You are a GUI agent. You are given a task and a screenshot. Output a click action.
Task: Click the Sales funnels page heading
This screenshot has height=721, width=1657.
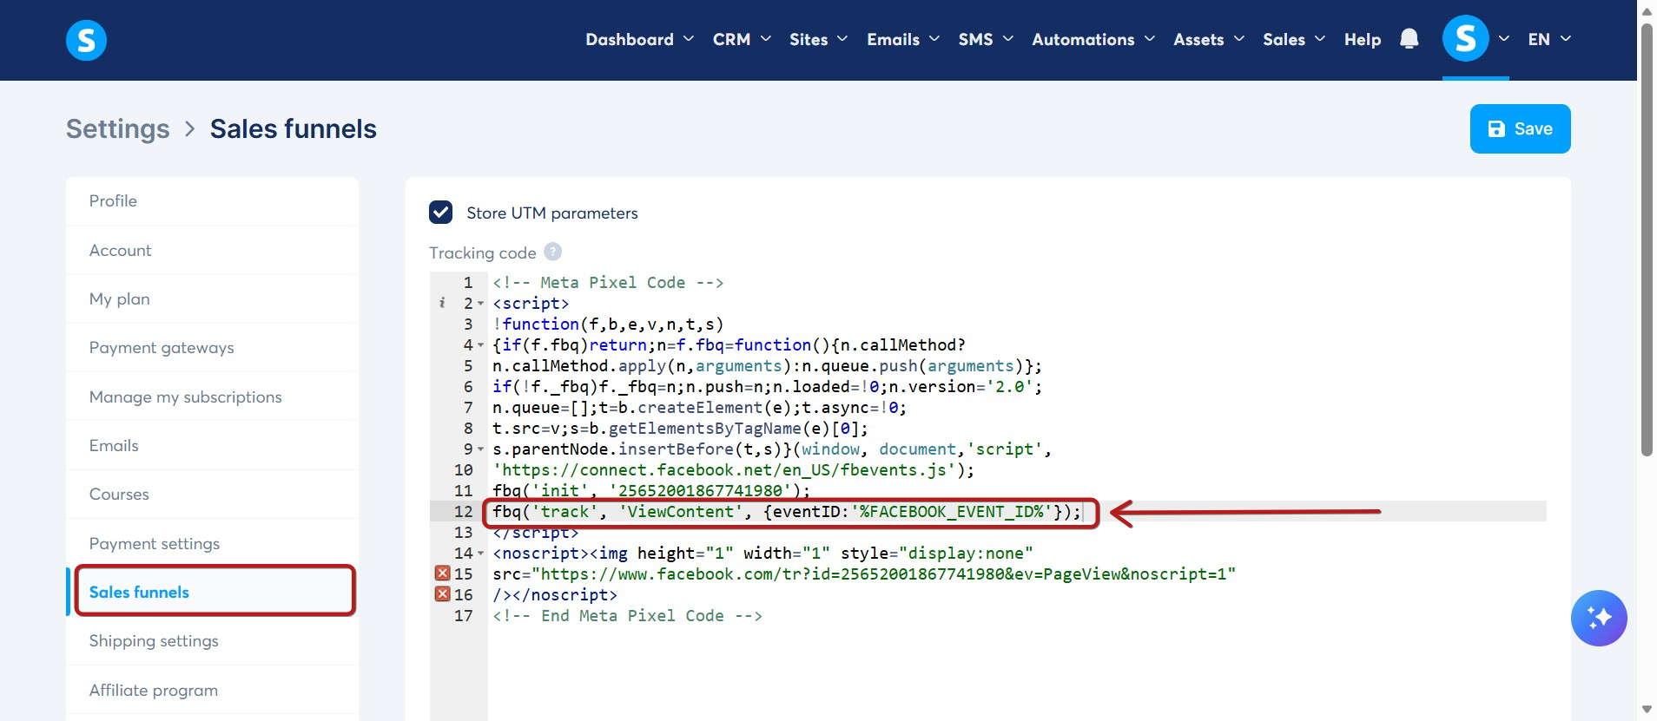pyautogui.click(x=294, y=128)
